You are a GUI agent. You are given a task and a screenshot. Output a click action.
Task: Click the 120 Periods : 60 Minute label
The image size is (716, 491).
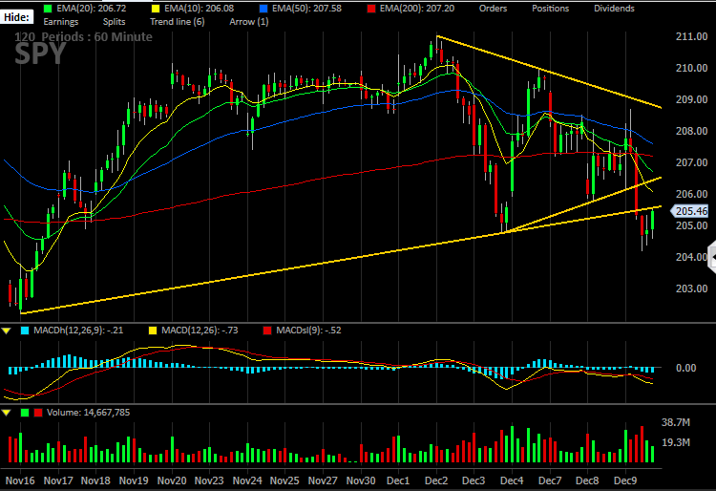click(83, 37)
